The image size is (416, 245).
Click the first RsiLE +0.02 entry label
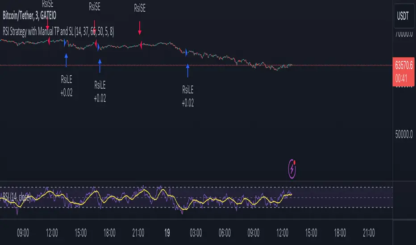click(67, 86)
